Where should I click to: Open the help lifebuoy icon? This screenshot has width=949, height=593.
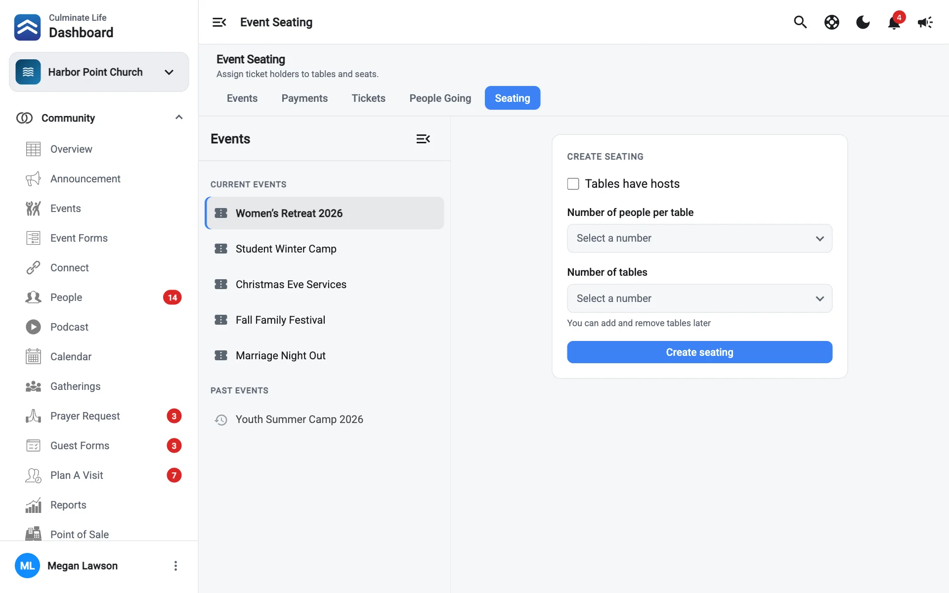coord(831,22)
